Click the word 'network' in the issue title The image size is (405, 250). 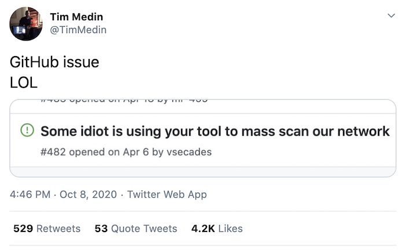(363, 131)
